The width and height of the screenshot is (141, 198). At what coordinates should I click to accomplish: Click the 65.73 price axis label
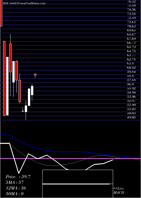pos(131,47)
